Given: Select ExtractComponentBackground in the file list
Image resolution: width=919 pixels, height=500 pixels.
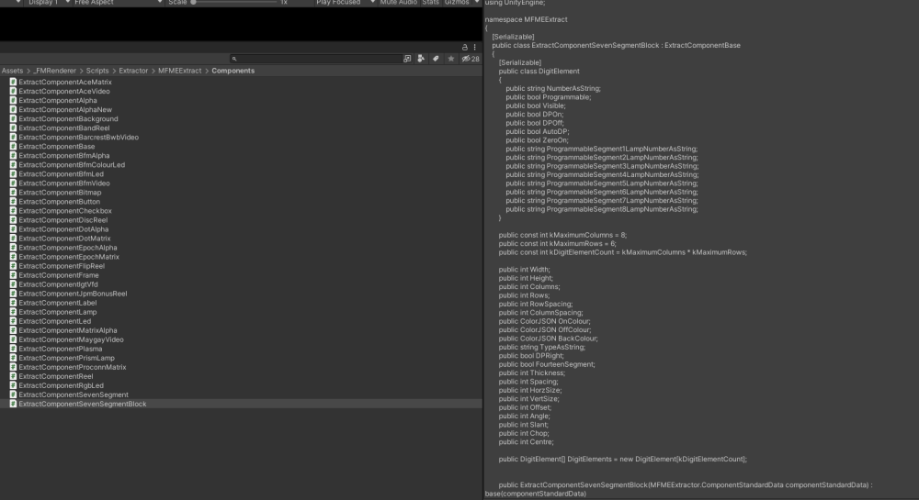Looking at the screenshot, I should 68,118.
